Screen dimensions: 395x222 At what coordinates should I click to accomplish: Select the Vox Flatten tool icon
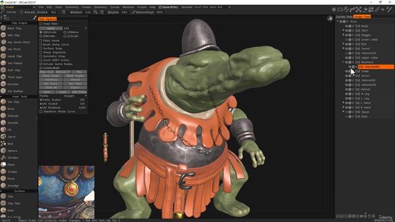[x=3, y=63]
